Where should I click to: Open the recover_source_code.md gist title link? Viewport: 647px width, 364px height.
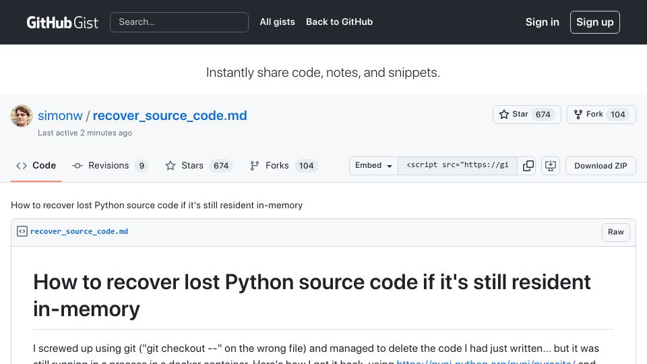coord(170,115)
